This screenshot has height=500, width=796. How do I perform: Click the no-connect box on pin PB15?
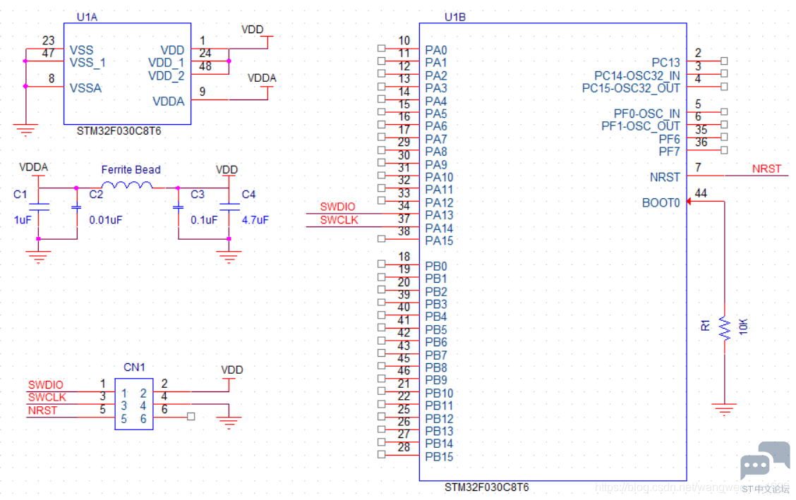coord(382,455)
